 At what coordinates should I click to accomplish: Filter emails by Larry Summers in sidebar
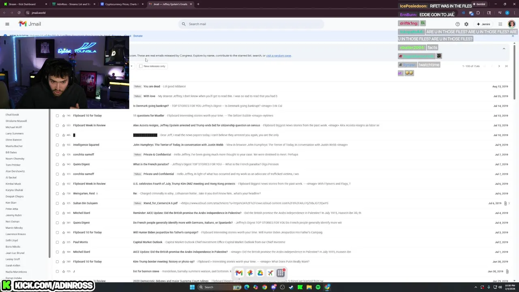coord(15,133)
